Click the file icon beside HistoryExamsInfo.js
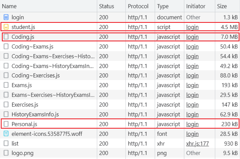 click(6, 114)
